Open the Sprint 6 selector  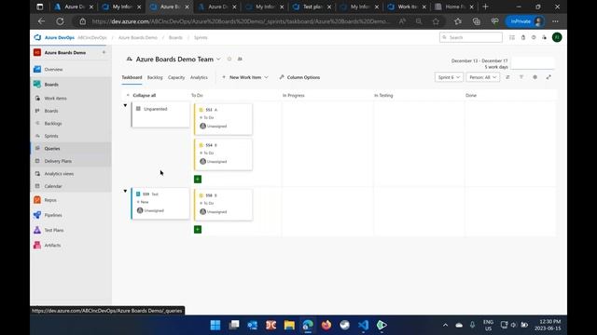click(x=449, y=77)
